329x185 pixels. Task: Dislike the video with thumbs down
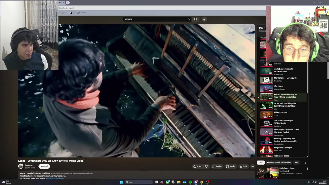pyautogui.click(x=206, y=166)
